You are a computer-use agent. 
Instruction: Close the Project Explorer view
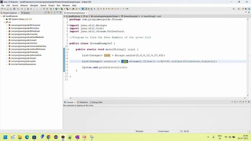click(18, 13)
